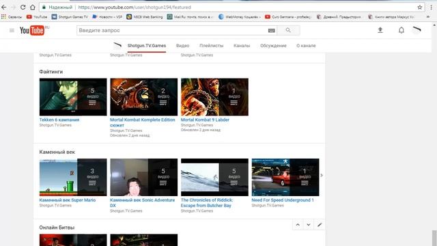Open the Mortal Kombat 9 Ladder thumbnail
The width and height of the screenshot is (437, 246).
click(x=214, y=97)
